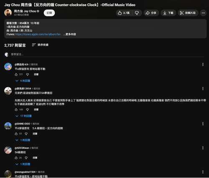Viewport: 209px width, 178px height.
Task: Subscribe to 周杰倫 Jay Chou channel
Action: click(x=49, y=13)
